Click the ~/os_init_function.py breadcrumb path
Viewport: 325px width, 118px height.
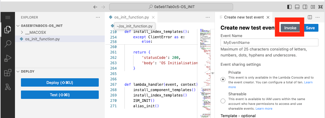coord(134,26)
